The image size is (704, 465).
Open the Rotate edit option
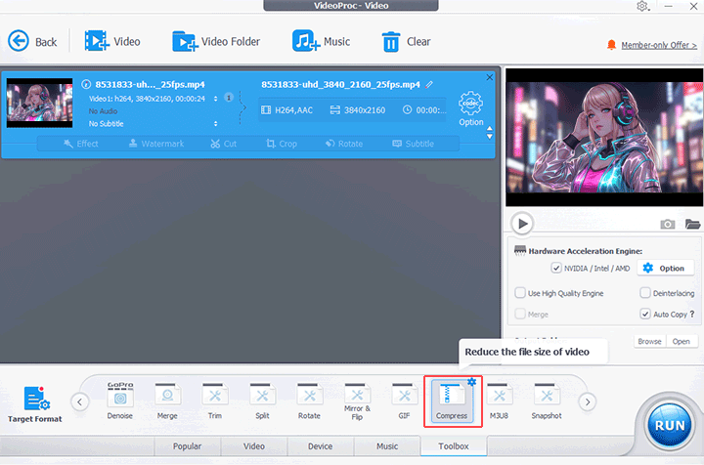[x=344, y=144]
